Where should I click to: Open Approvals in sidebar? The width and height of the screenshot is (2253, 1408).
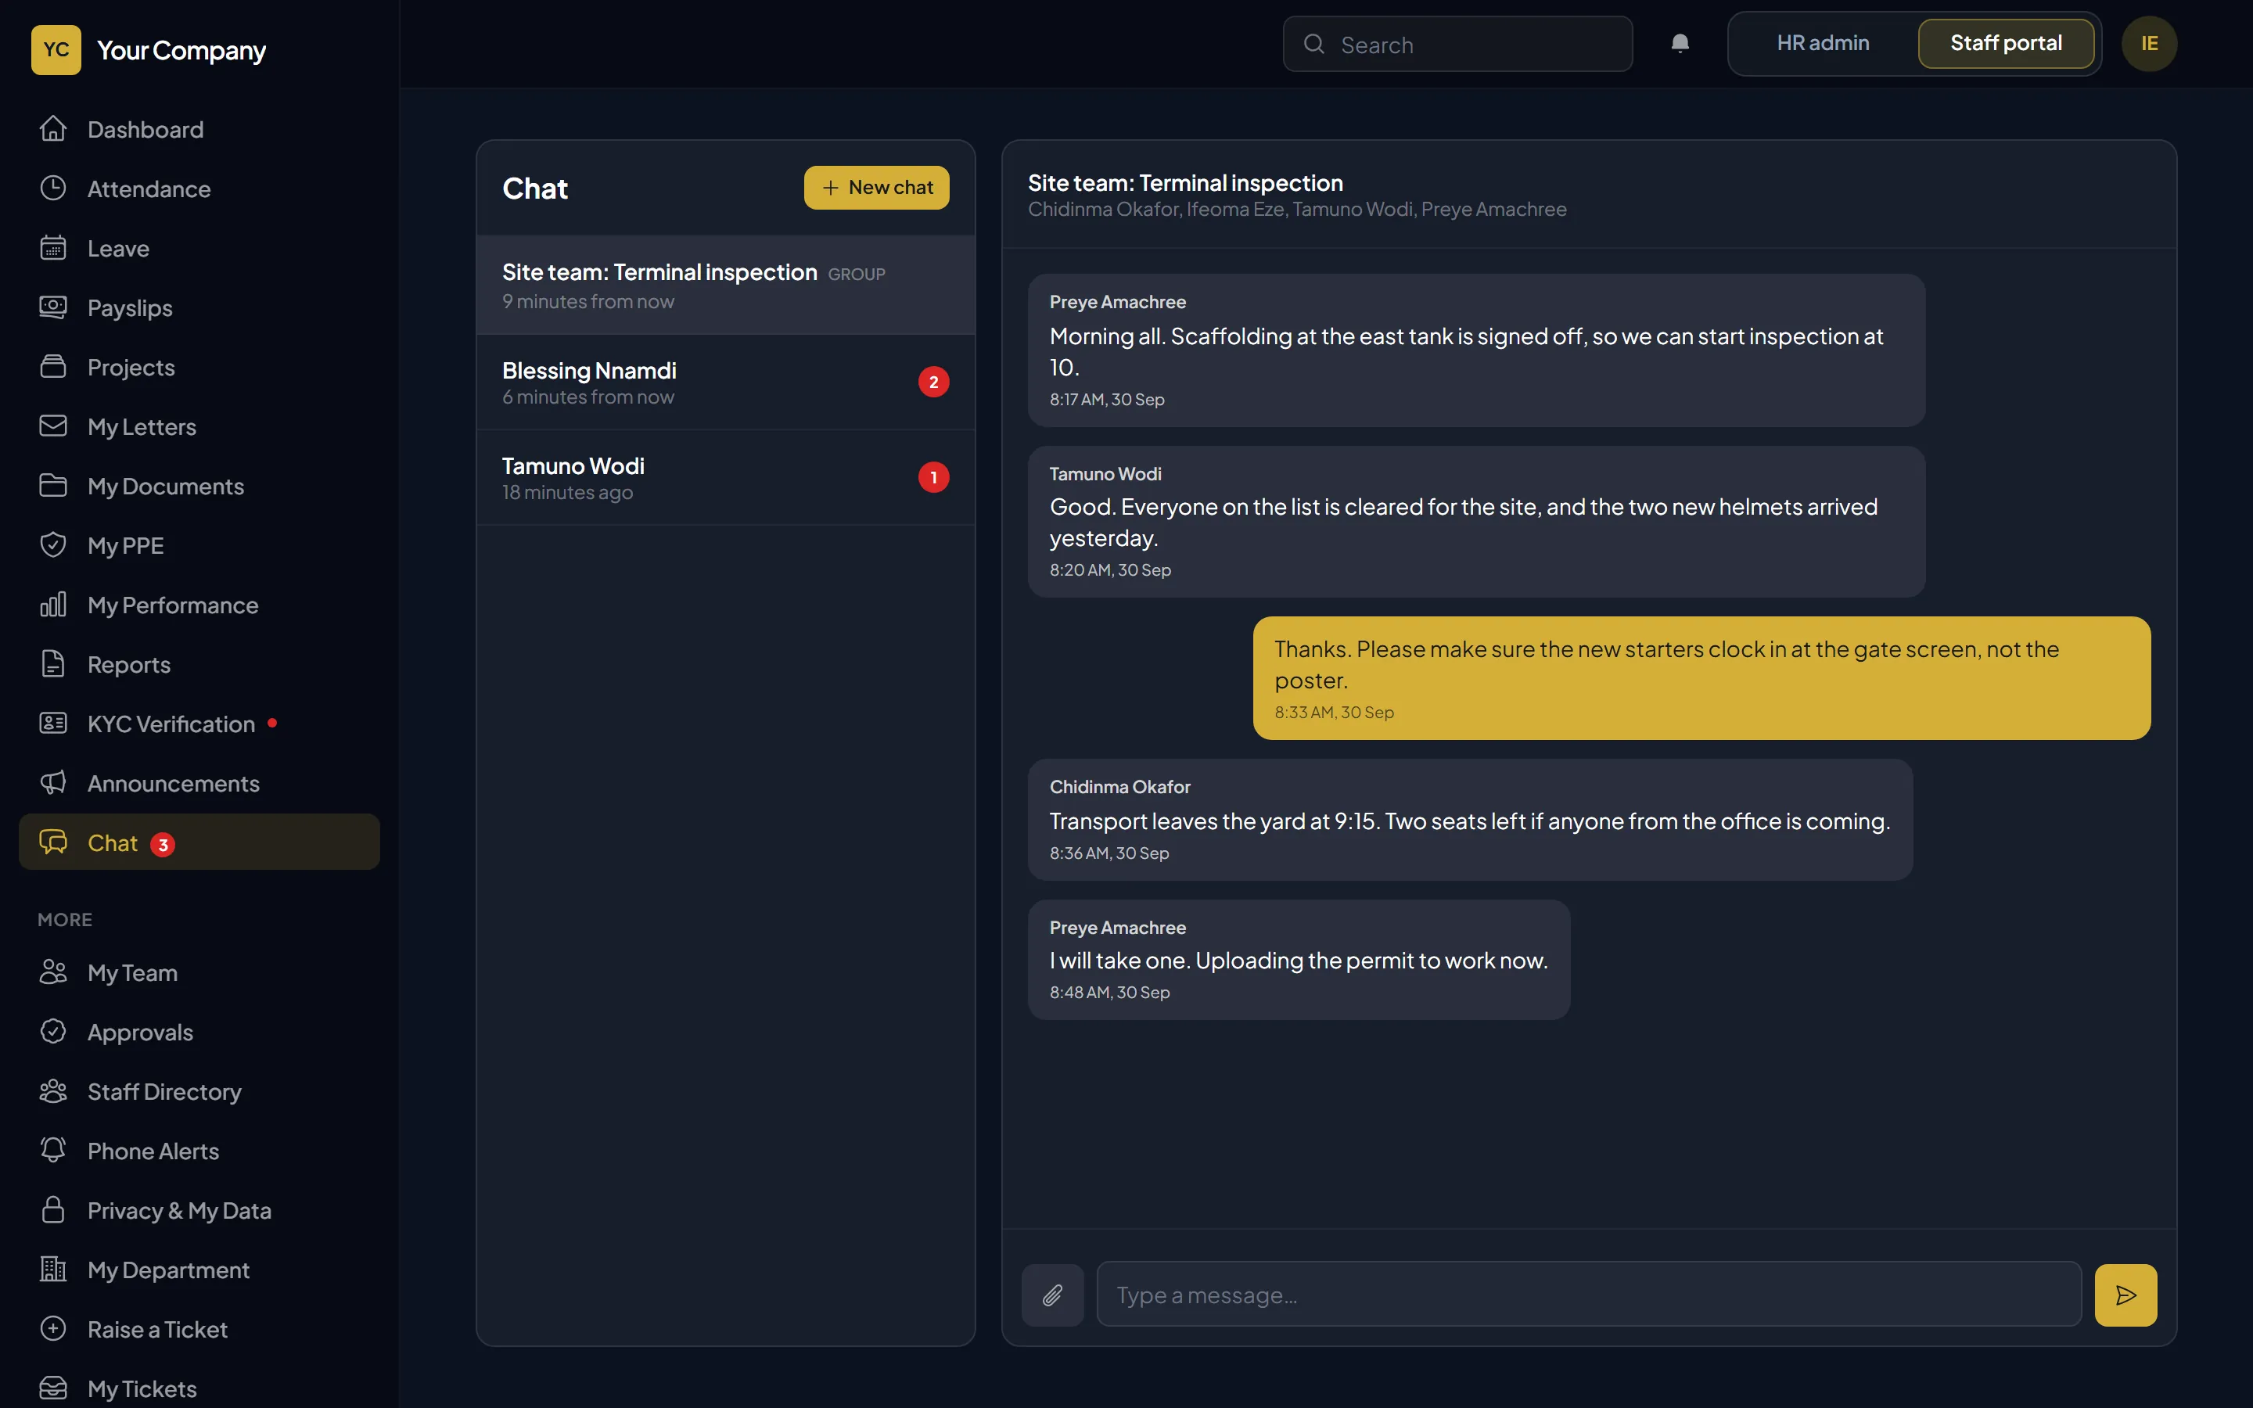(199, 1032)
